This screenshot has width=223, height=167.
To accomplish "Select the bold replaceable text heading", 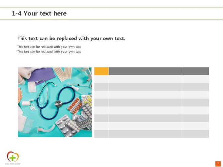I will point(71,39).
